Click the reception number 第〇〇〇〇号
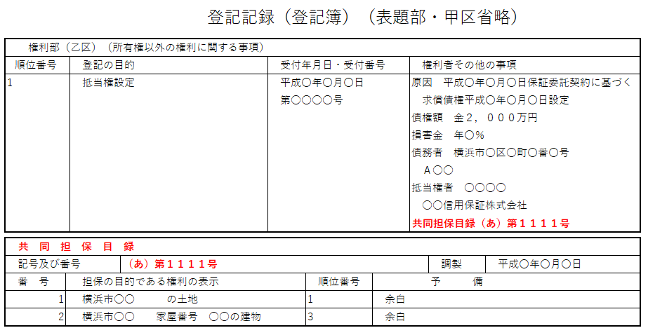 (311, 100)
